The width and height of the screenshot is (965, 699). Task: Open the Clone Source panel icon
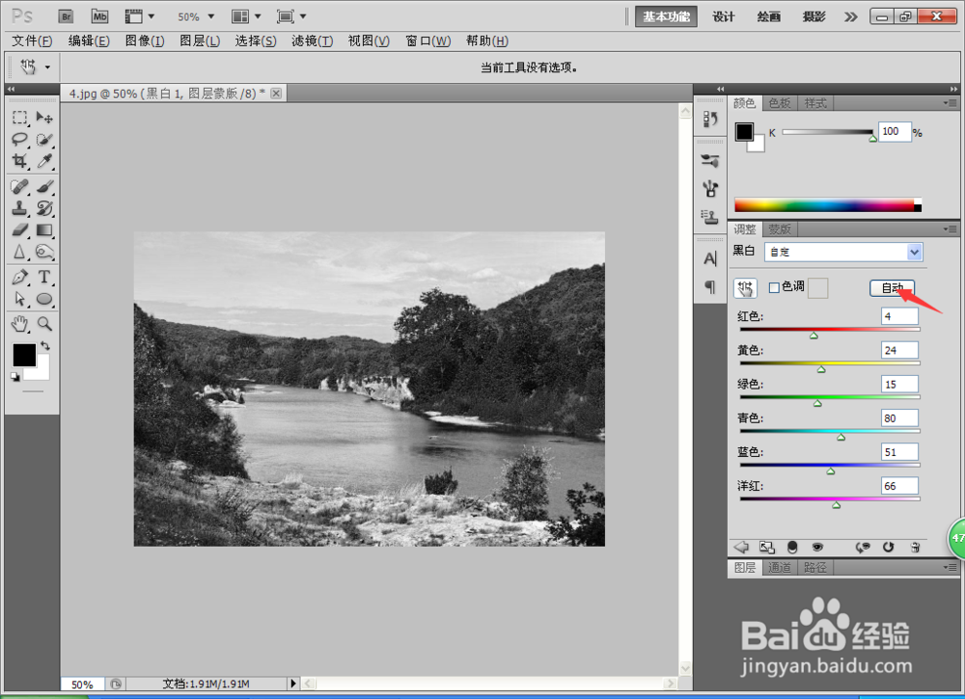point(710,216)
